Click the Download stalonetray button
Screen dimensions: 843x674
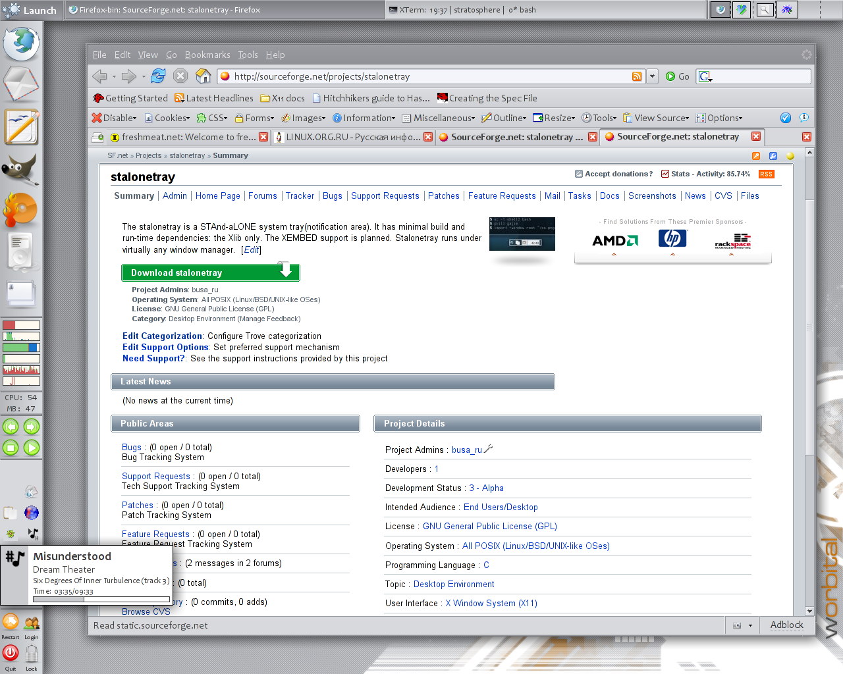(x=211, y=272)
